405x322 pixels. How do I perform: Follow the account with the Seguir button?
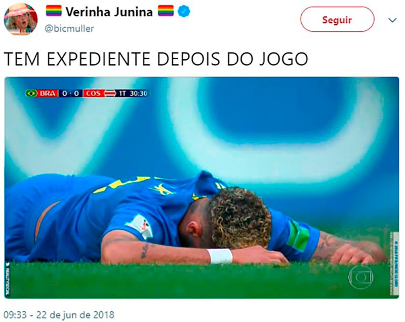[x=337, y=19]
